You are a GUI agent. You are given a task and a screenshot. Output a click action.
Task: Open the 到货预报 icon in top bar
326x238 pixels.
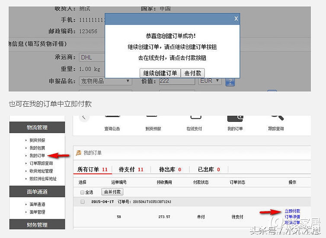[x=153, y=123]
